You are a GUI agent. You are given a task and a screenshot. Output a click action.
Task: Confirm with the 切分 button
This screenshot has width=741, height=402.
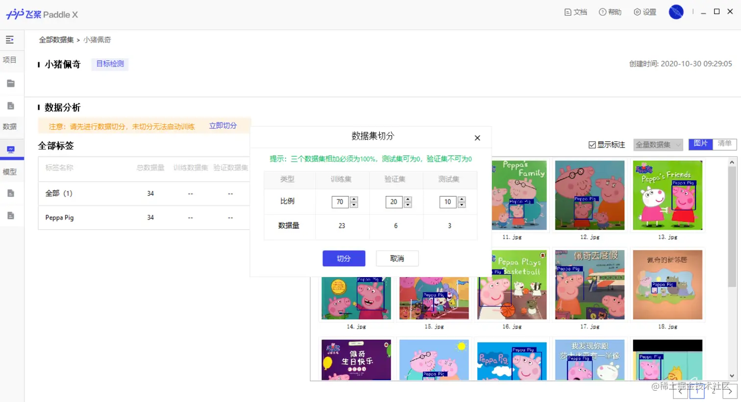coord(344,259)
